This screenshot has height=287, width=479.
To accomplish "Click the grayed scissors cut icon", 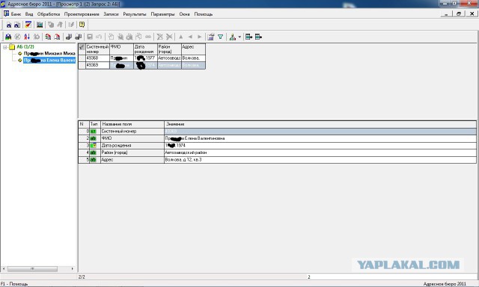I will 169,37.
